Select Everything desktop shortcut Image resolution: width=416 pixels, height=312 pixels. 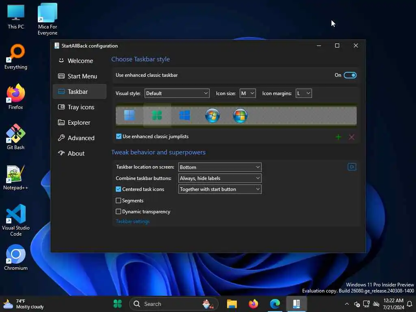tap(16, 57)
